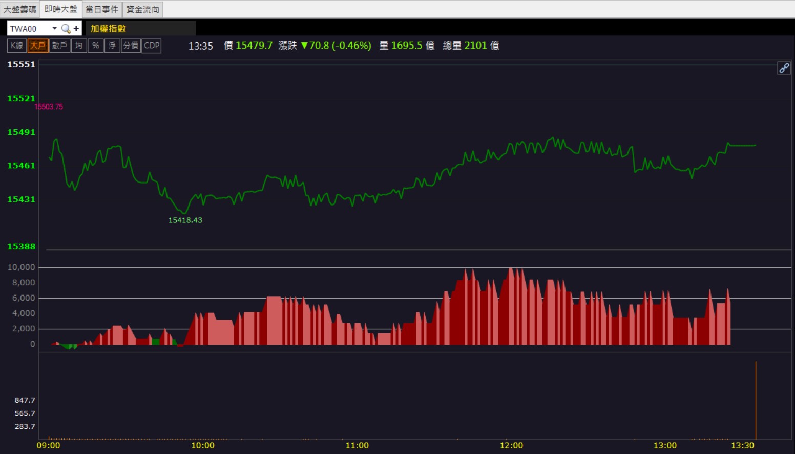The width and height of the screenshot is (795, 454).
Task: Click the time display 13:35
Action: click(x=201, y=46)
